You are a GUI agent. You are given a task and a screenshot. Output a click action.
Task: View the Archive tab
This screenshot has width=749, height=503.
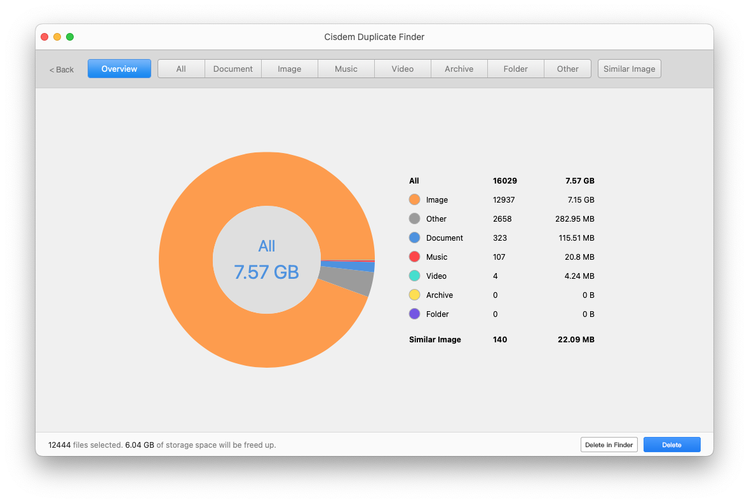pyautogui.click(x=459, y=69)
